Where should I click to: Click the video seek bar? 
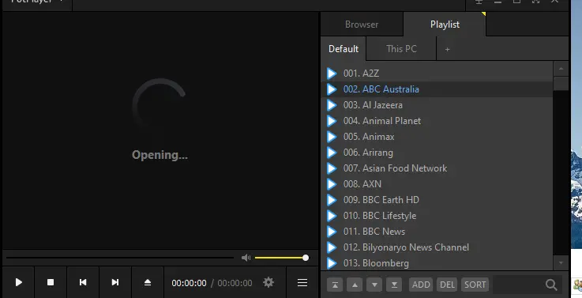[119, 258]
